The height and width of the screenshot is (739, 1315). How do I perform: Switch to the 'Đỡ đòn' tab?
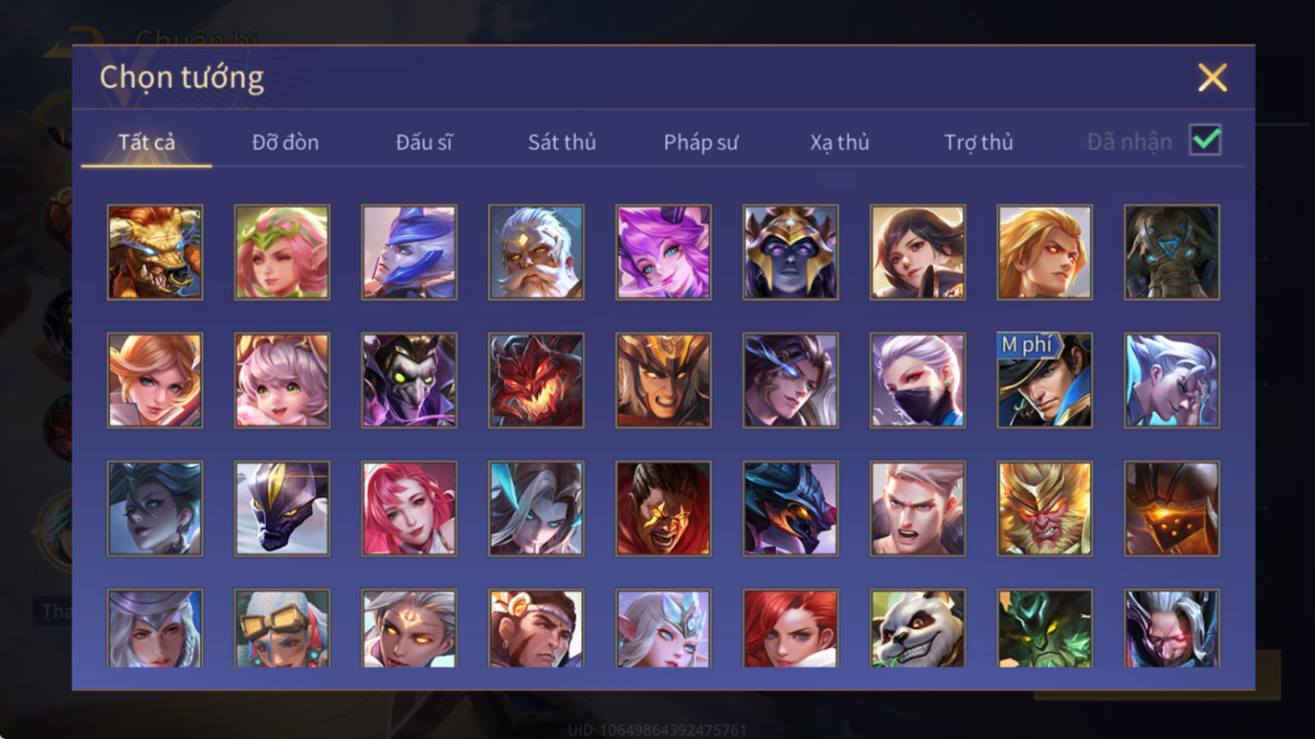coord(285,142)
